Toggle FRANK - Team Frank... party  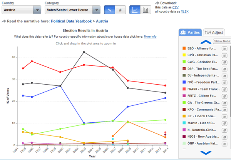coord(204,89)
